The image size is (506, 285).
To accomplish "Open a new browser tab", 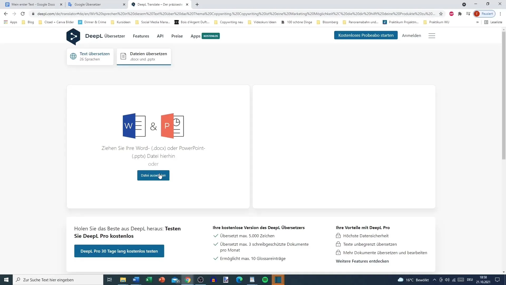I will click(x=197, y=4).
